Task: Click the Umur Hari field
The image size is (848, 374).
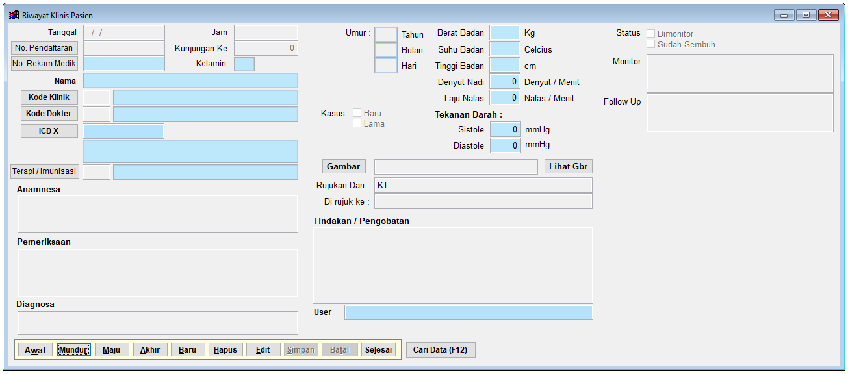Action: coord(386,66)
